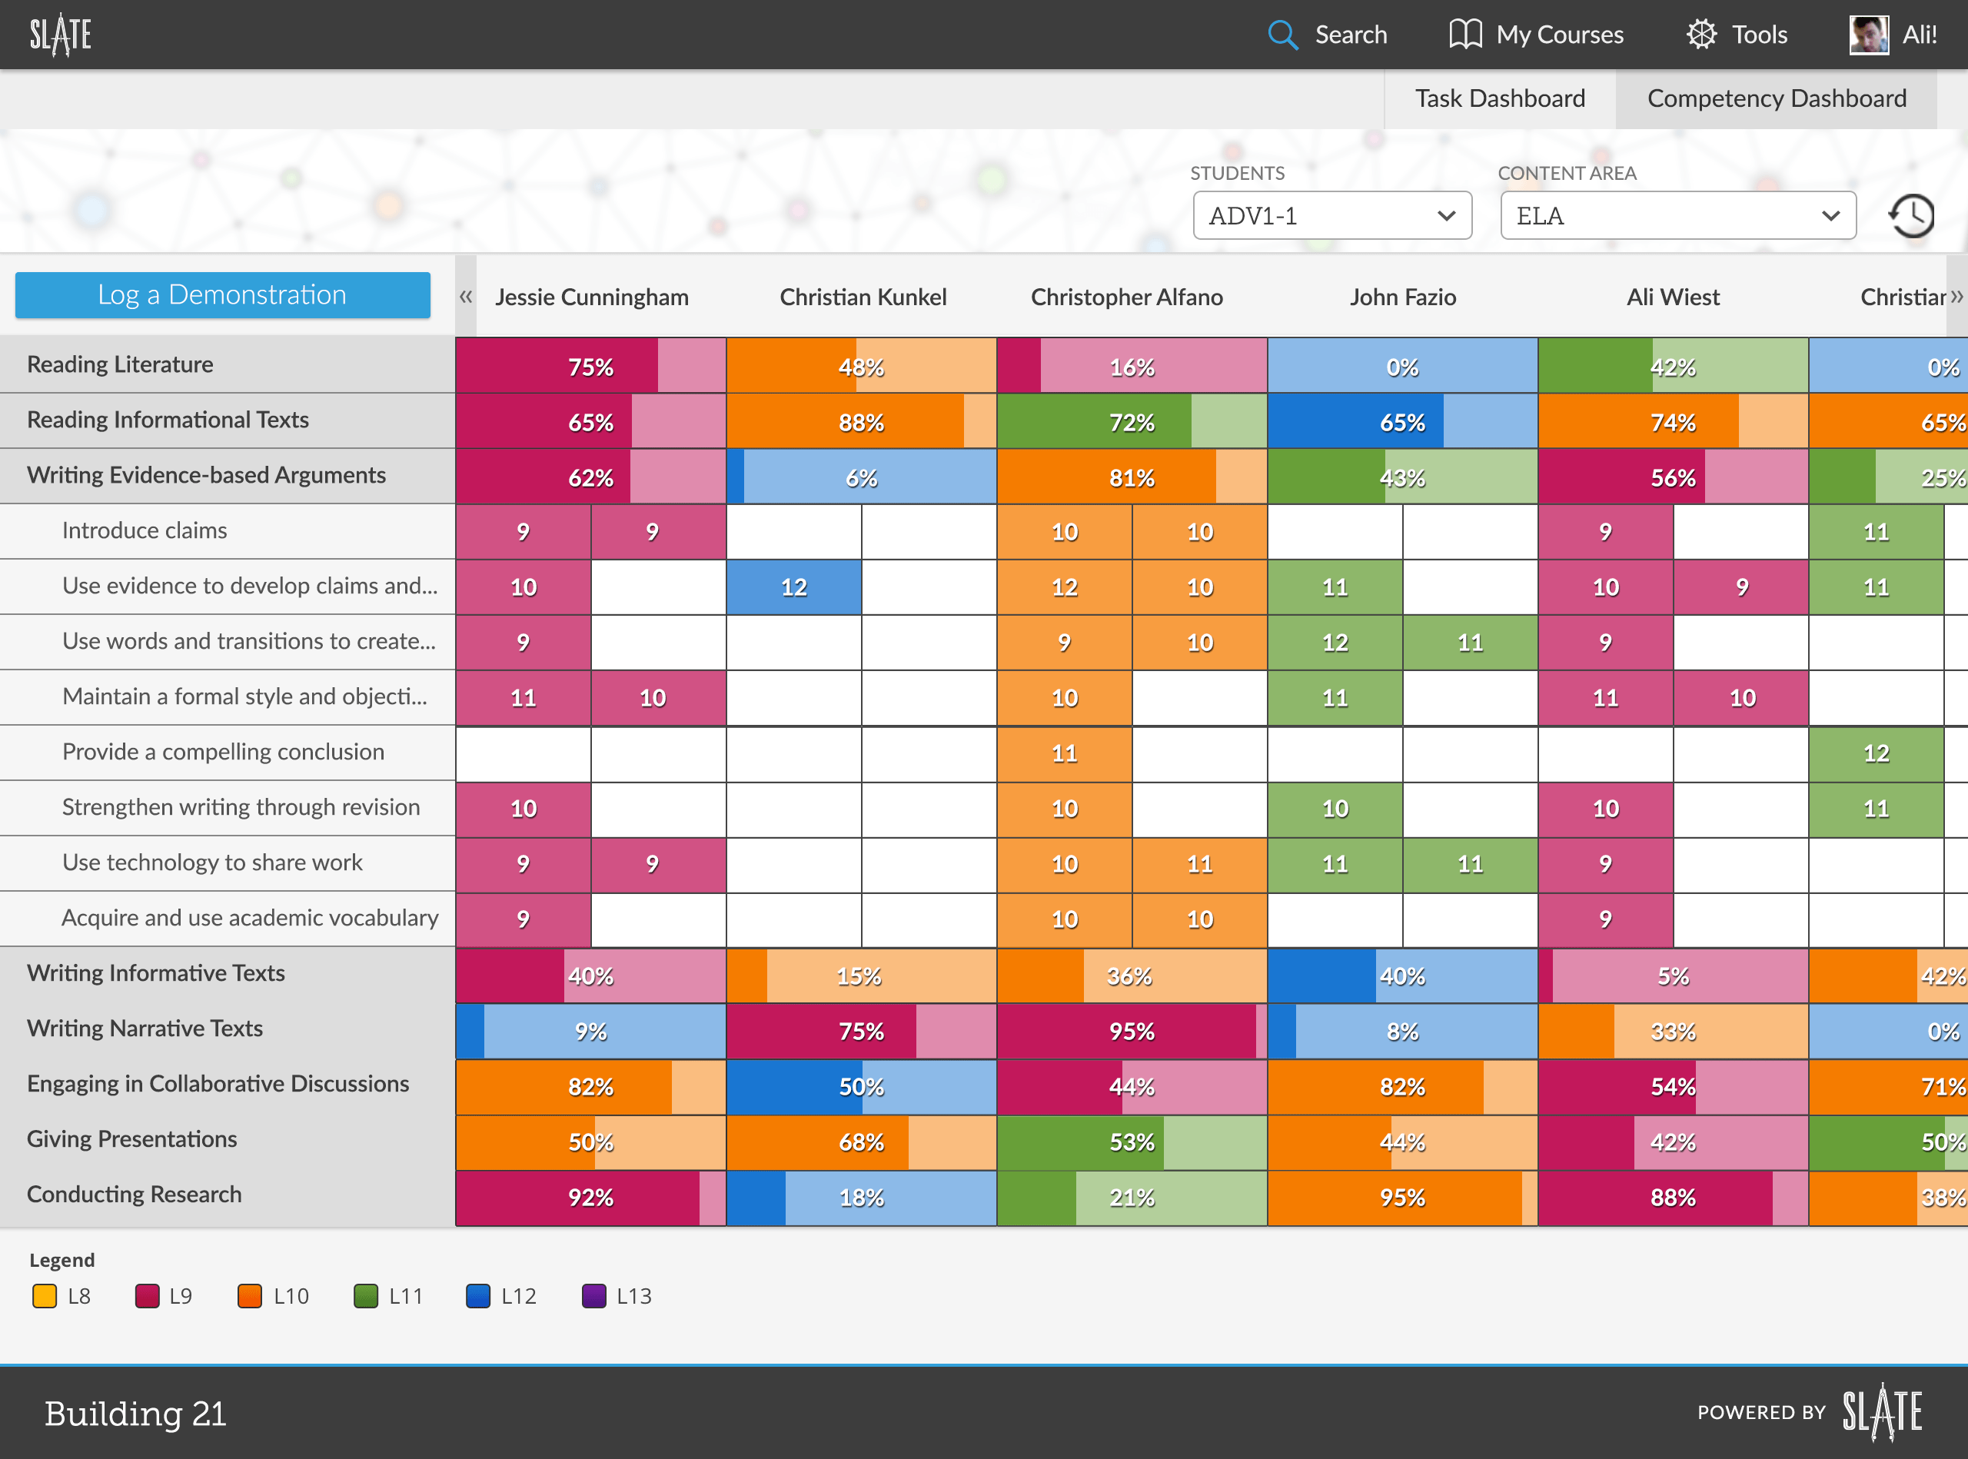The image size is (1968, 1459).
Task: Click Ali Wiest's 56% Writing Arguments bar
Action: click(x=1673, y=477)
